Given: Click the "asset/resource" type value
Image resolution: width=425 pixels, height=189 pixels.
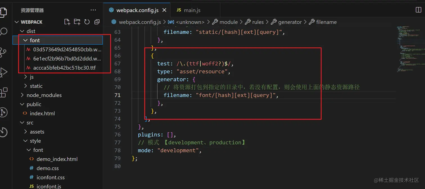Looking at the screenshot, I should [202, 72].
